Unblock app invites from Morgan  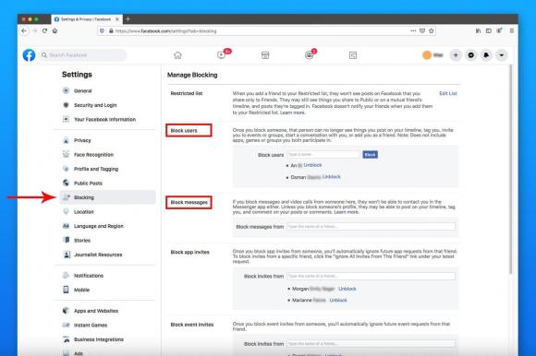point(347,289)
